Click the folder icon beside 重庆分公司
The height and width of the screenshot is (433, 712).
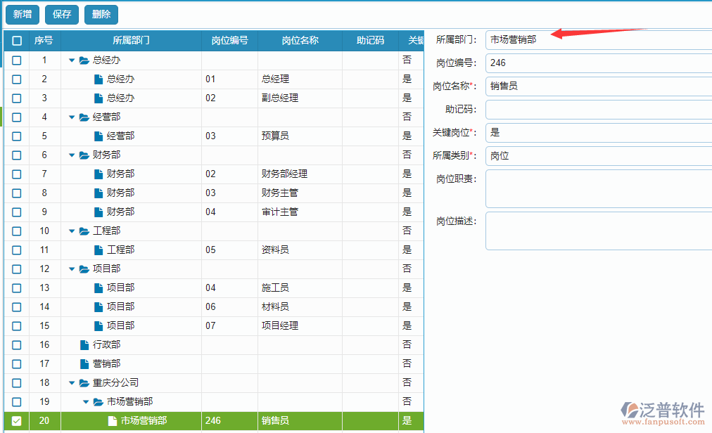(x=83, y=382)
